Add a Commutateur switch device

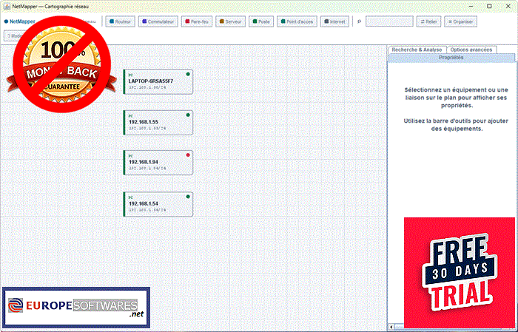pyautogui.click(x=158, y=21)
